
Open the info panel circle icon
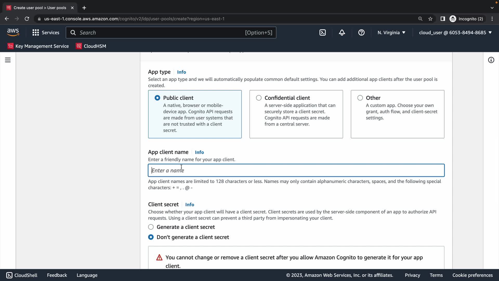491,60
